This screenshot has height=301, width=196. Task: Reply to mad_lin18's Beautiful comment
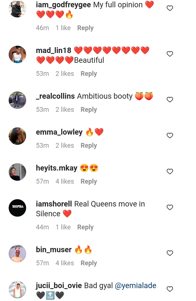(x=89, y=74)
